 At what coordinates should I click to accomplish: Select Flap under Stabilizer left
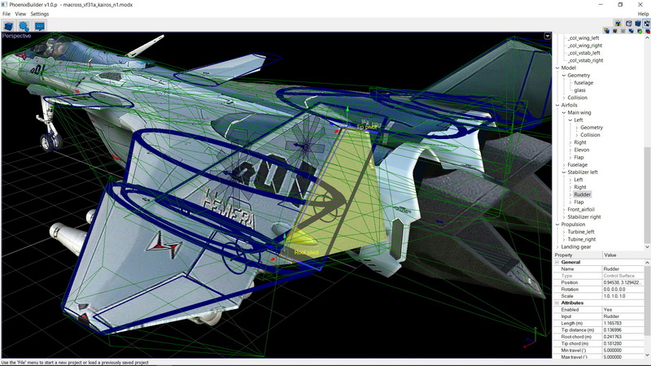point(579,202)
